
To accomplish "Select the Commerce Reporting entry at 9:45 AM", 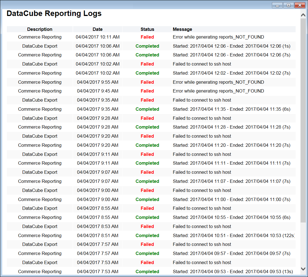I will point(40,91).
